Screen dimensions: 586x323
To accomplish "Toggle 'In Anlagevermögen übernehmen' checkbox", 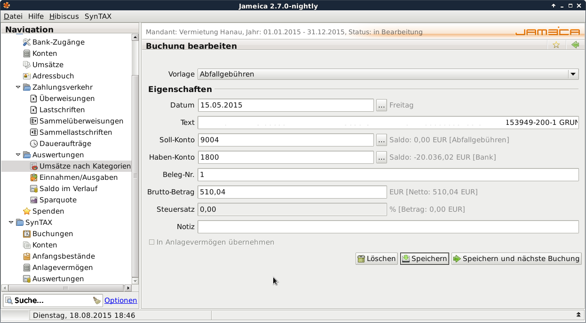I will (x=152, y=242).
